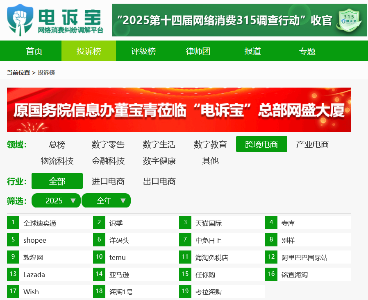Switch to the 评级榜 navigation tab
This screenshot has width=368, height=300.
click(x=143, y=50)
